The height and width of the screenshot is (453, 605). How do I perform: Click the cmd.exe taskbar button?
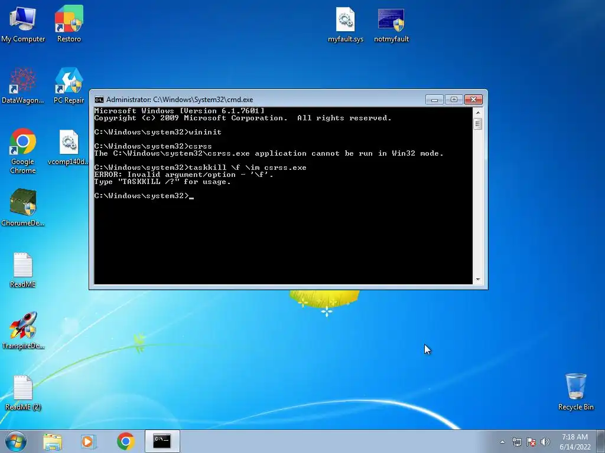(162, 441)
